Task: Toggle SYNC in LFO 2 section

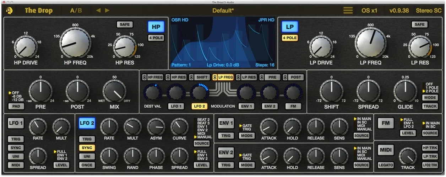Action: [87, 148]
